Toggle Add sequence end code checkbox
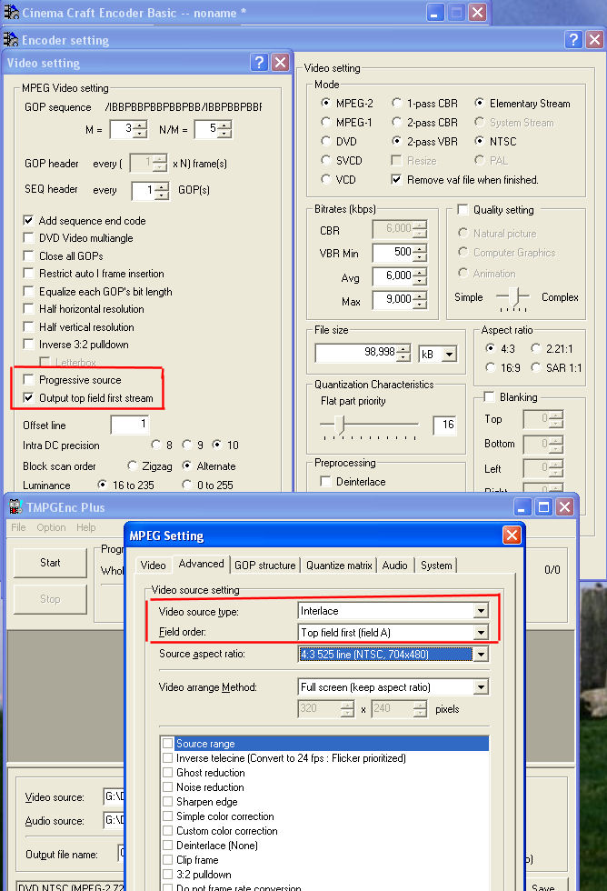Viewport: 607px width, 891px height. click(28, 220)
